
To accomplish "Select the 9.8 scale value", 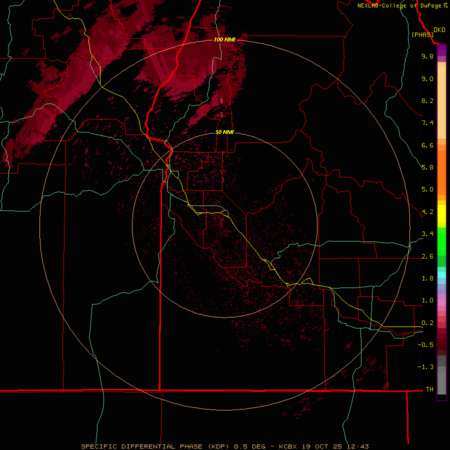I will (x=427, y=56).
